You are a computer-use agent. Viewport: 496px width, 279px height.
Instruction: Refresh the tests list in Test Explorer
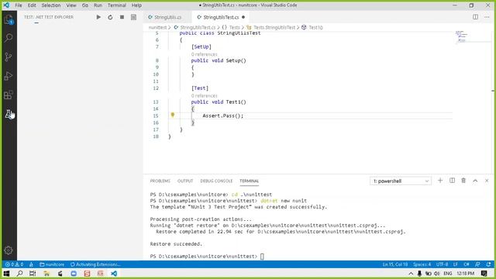click(110, 17)
